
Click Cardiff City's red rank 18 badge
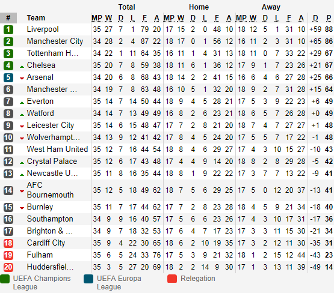click(x=8, y=243)
